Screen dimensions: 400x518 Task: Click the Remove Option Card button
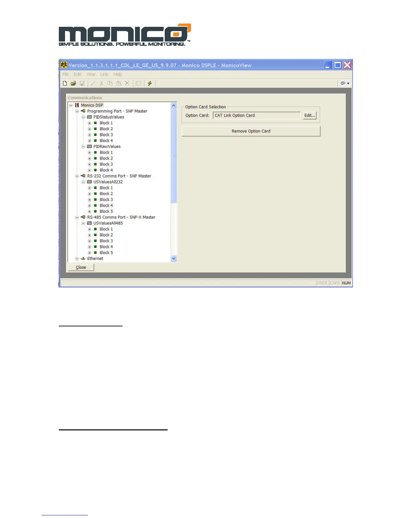pos(251,131)
